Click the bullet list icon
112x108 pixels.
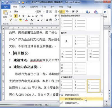pos(56,12)
